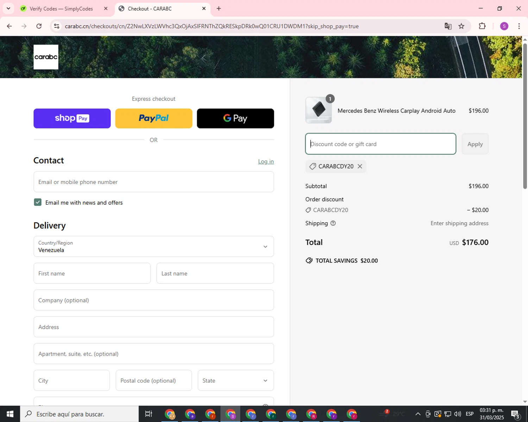Click the Mercedes Benz Wireless Carplay product name
Viewport: 528px width, 422px height.
coord(396,111)
